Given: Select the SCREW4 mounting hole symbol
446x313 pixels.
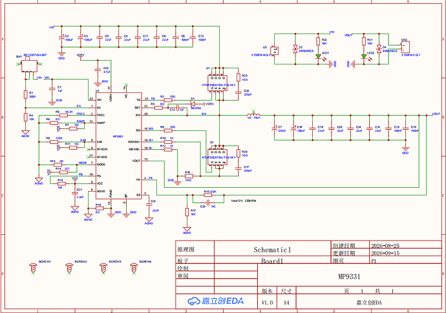Looking at the screenshot, I should 134,268.
